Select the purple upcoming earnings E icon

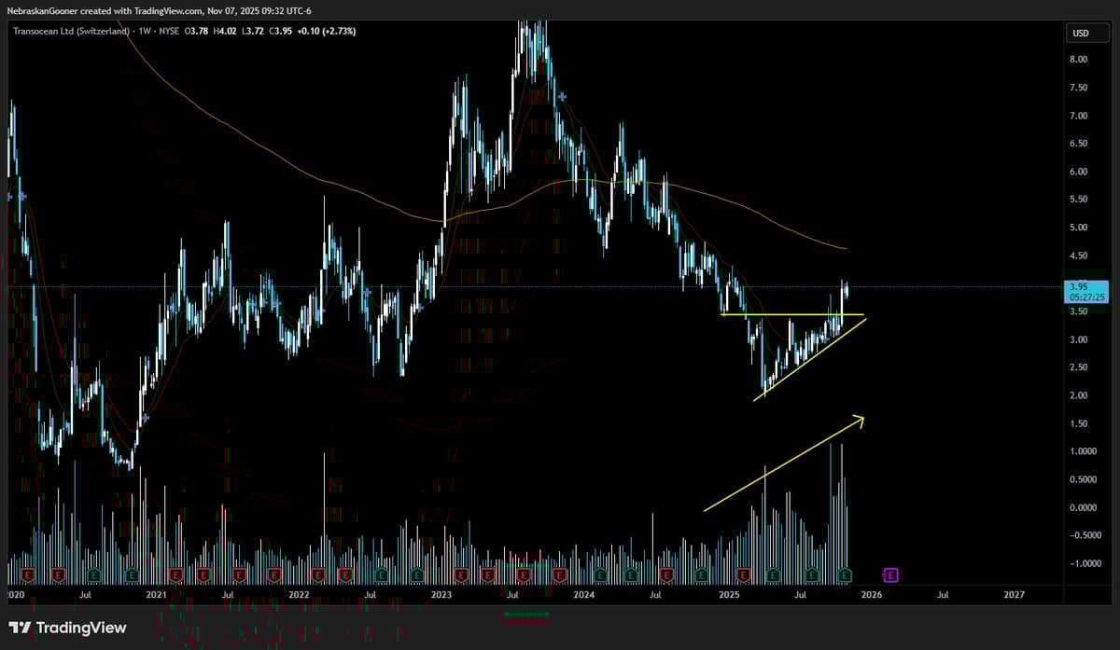(889, 574)
